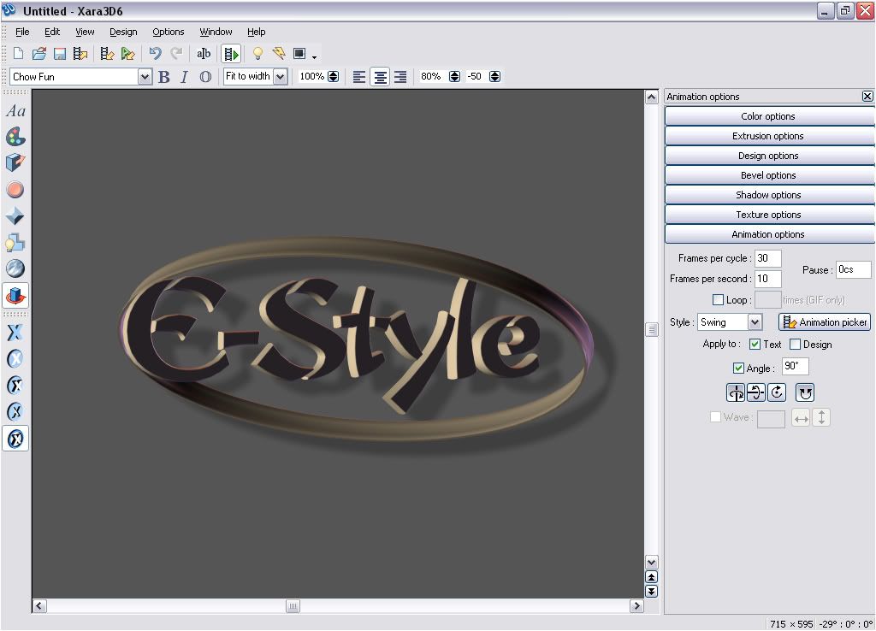Close the Animation options panel
The width and height of the screenshot is (876, 631).
[867, 96]
